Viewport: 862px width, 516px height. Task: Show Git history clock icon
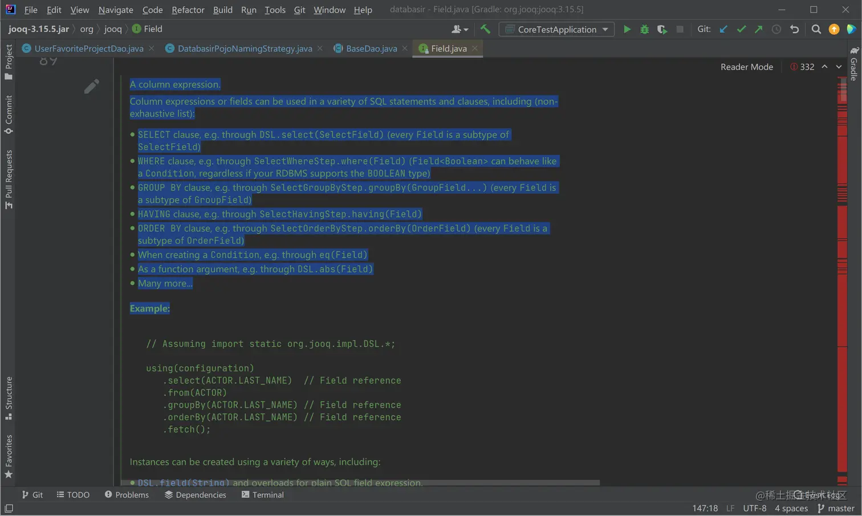(776, 29)
